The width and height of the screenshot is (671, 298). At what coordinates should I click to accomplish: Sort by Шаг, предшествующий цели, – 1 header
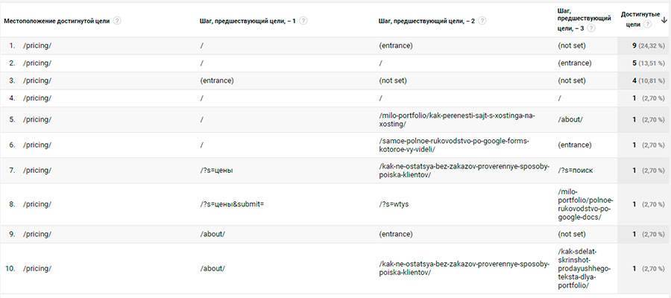click(x=248, y=21)
